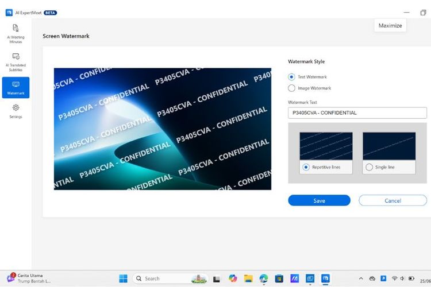
Task: Open File Explorer from taskbar
Action: 248,278
